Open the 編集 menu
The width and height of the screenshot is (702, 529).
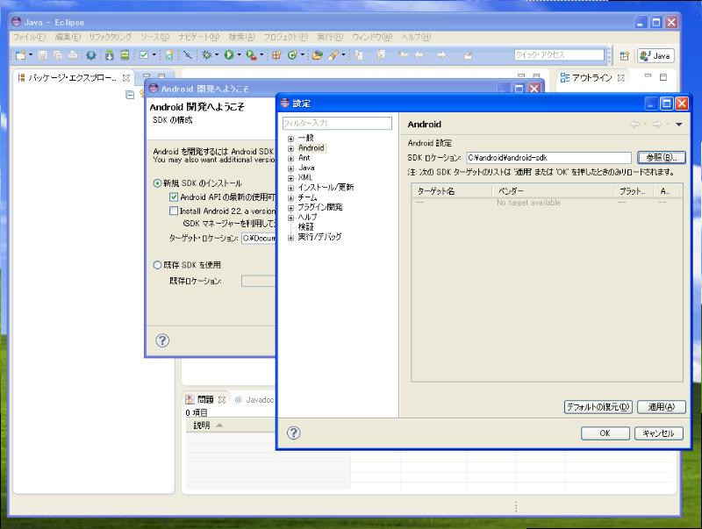tap(68, 37)
